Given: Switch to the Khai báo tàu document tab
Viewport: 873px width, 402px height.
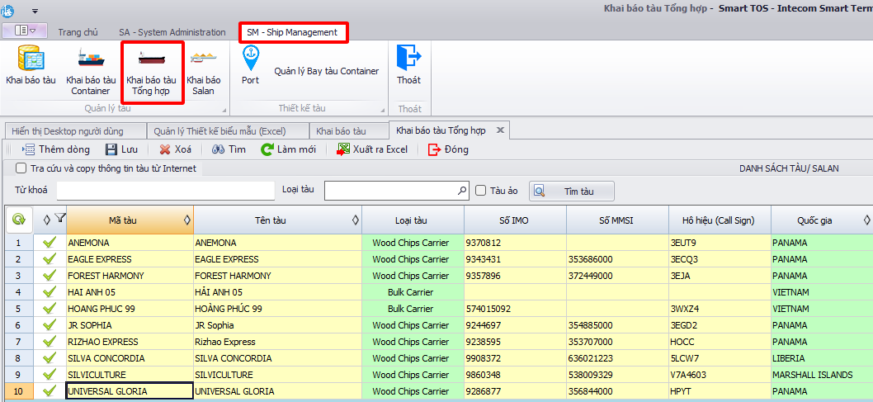Looking at the screenshot, I should pyautogui.click(x=340, y=131).
